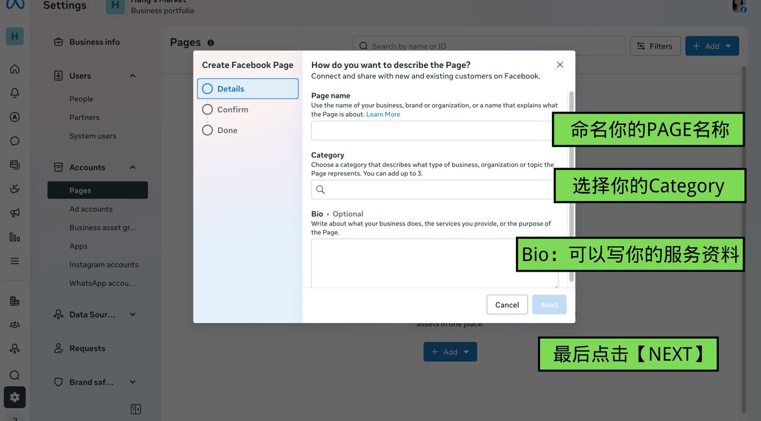Collapse the Users section chevron

click(133, 76)
